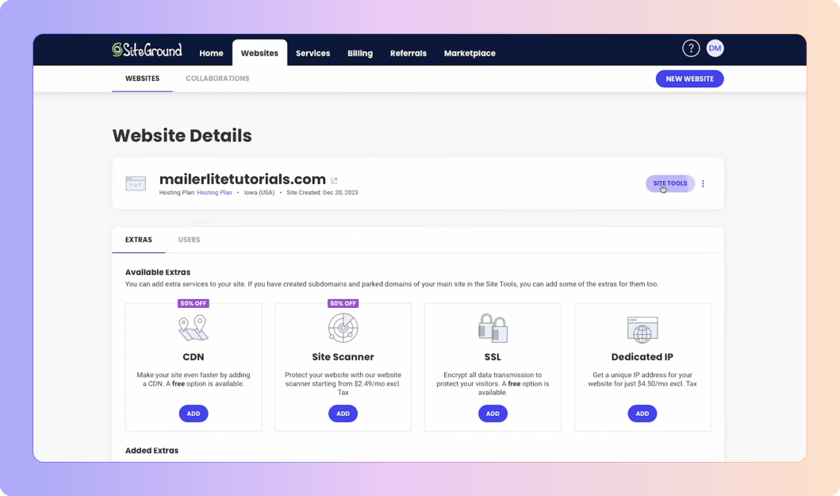Open SITE TOOLS for the website
The width and height of the screenshot is (840, 496).
coord(669,183)
